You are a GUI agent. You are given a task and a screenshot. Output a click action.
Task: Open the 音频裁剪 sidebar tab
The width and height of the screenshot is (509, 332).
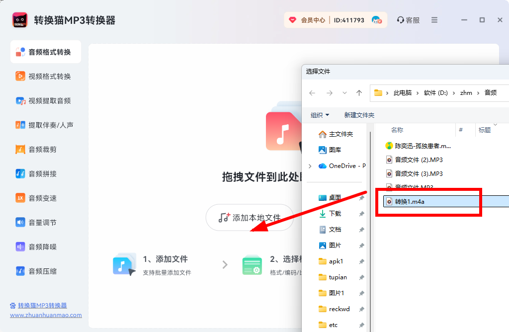[x=46, y=149]
